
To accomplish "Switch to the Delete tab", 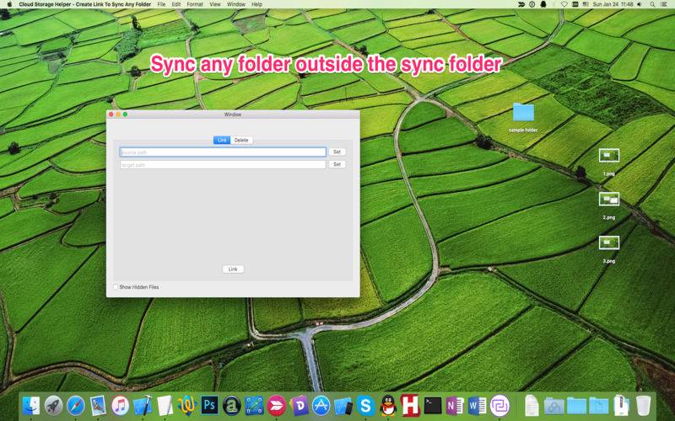I will point(241,140).
